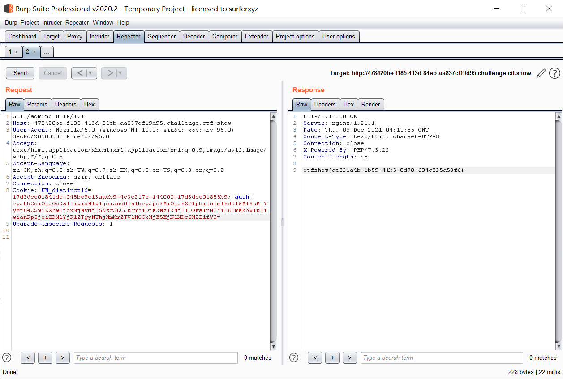The width and height of the screenshot is (563, 379).
Task: Click the 'X-Powered-By: PHP/7.3.22' response header
Action: (346, 150)
